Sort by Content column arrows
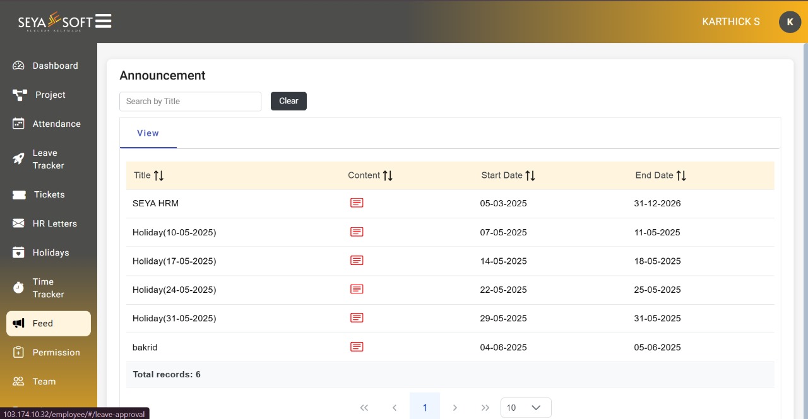Screen dimensions: 808x419 coord(388,175)
